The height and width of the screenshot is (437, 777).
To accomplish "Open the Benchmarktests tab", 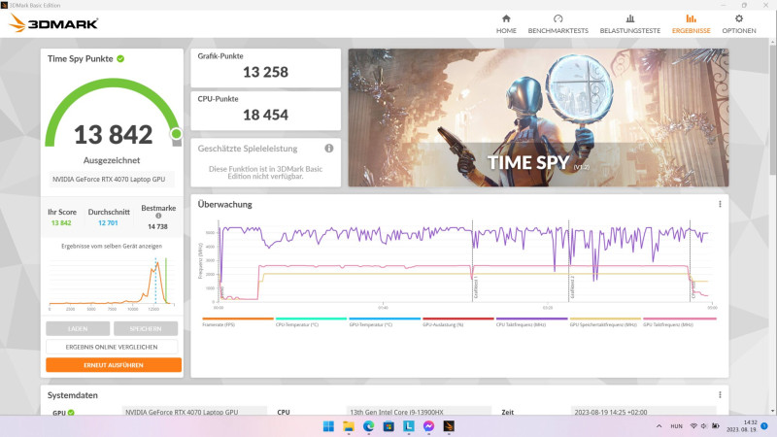I will click(x=557, y=23).
